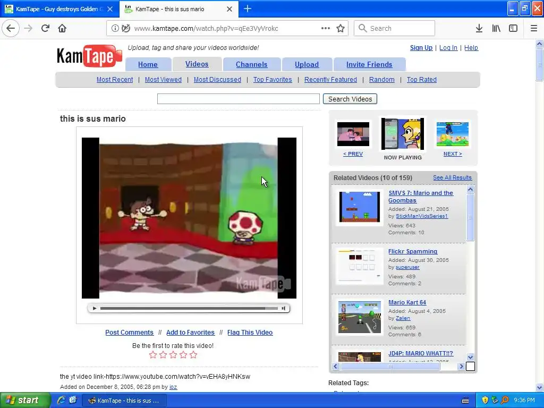The image size is (544, 408).
Task: Click Flag This Video link
Action: tap(250, 333)
